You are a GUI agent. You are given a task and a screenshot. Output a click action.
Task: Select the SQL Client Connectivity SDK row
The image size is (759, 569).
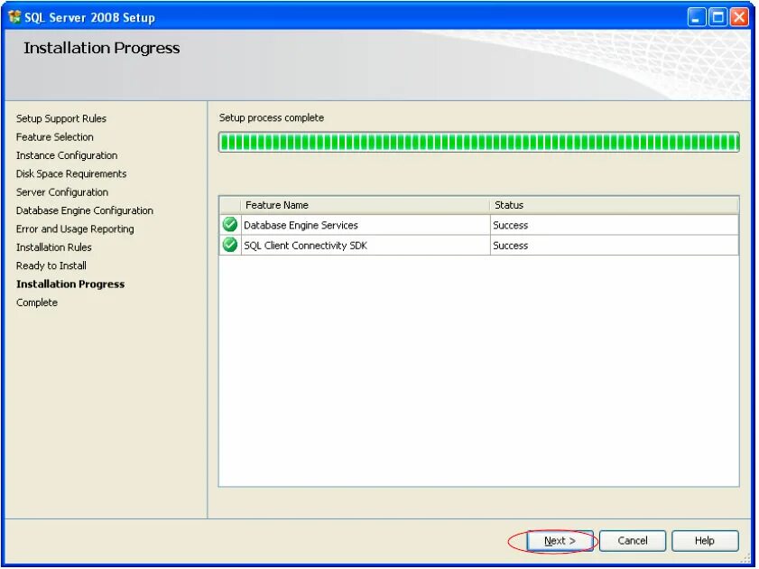pyautogui.click(x=478, y=246)
